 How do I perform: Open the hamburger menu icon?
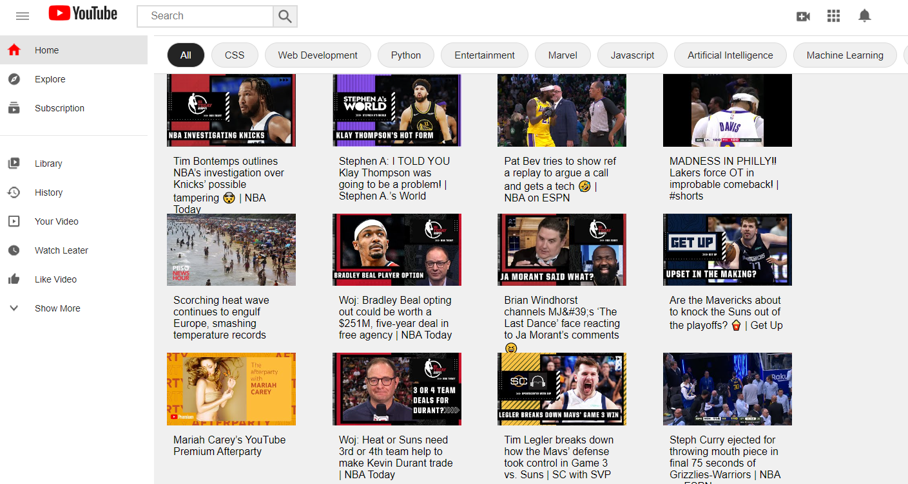23,16
